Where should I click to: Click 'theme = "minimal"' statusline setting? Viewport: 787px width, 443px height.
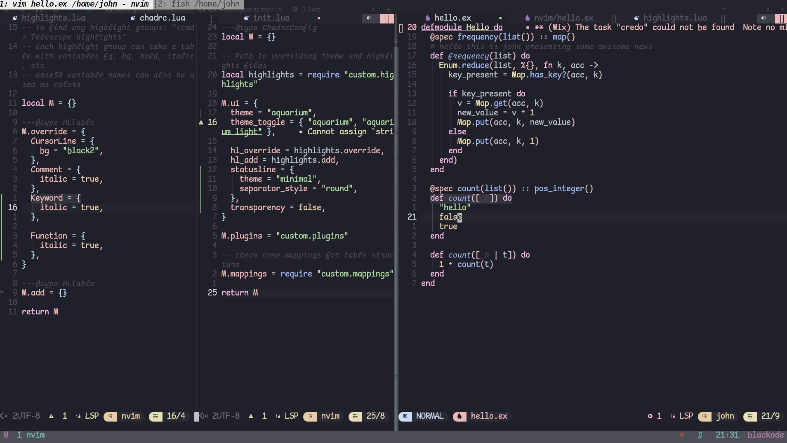coord(280,179)
